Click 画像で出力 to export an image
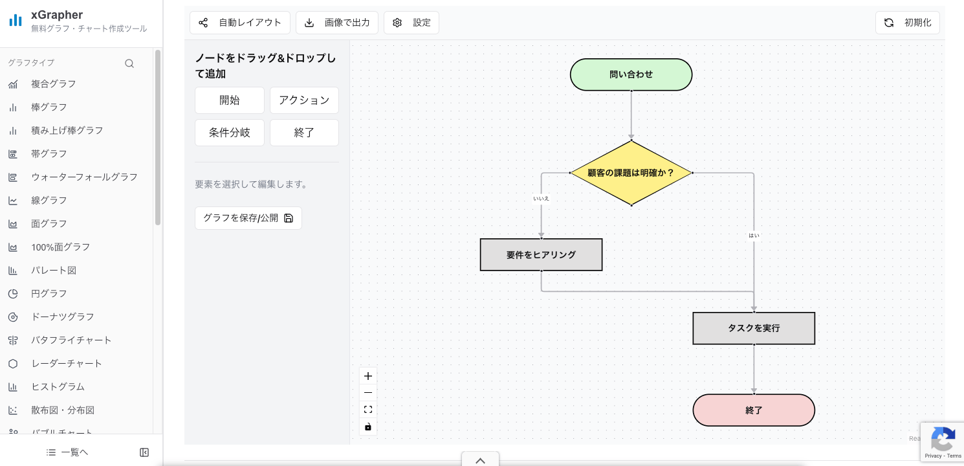This screenshot has height=466, width=964. click(337, 22)
